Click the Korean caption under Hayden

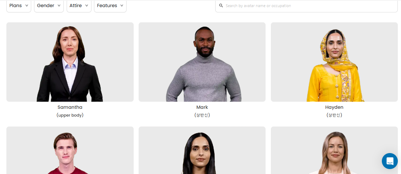(x=334, y=115)
